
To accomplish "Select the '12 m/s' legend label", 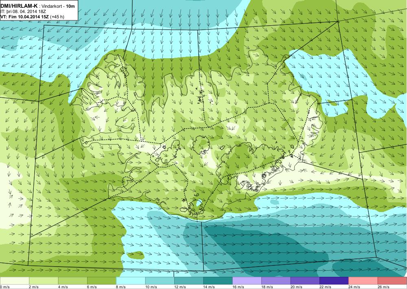I will (x=180, y=287).
